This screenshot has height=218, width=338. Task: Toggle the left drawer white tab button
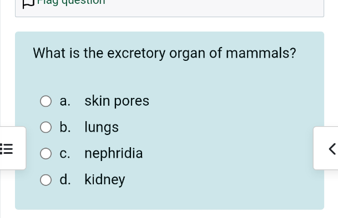coord(13,148)
